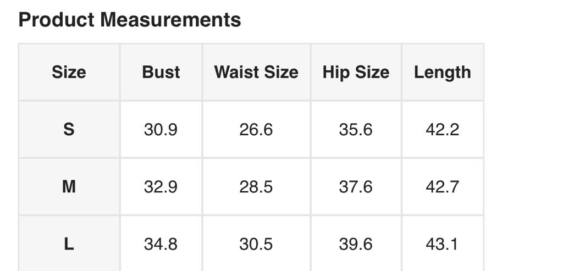Select the Length column header
563x271 pixels.
click(x=442, y=72)
